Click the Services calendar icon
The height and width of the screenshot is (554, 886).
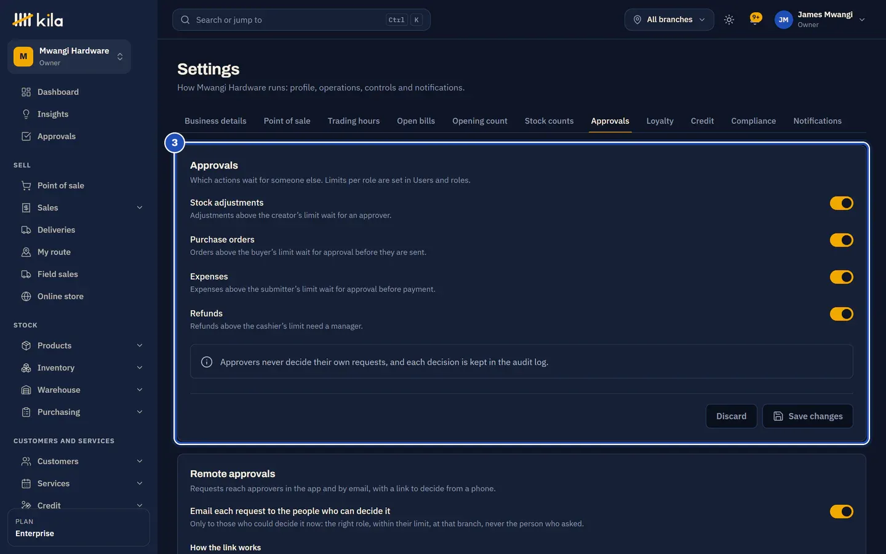click(x=26, y=484)
